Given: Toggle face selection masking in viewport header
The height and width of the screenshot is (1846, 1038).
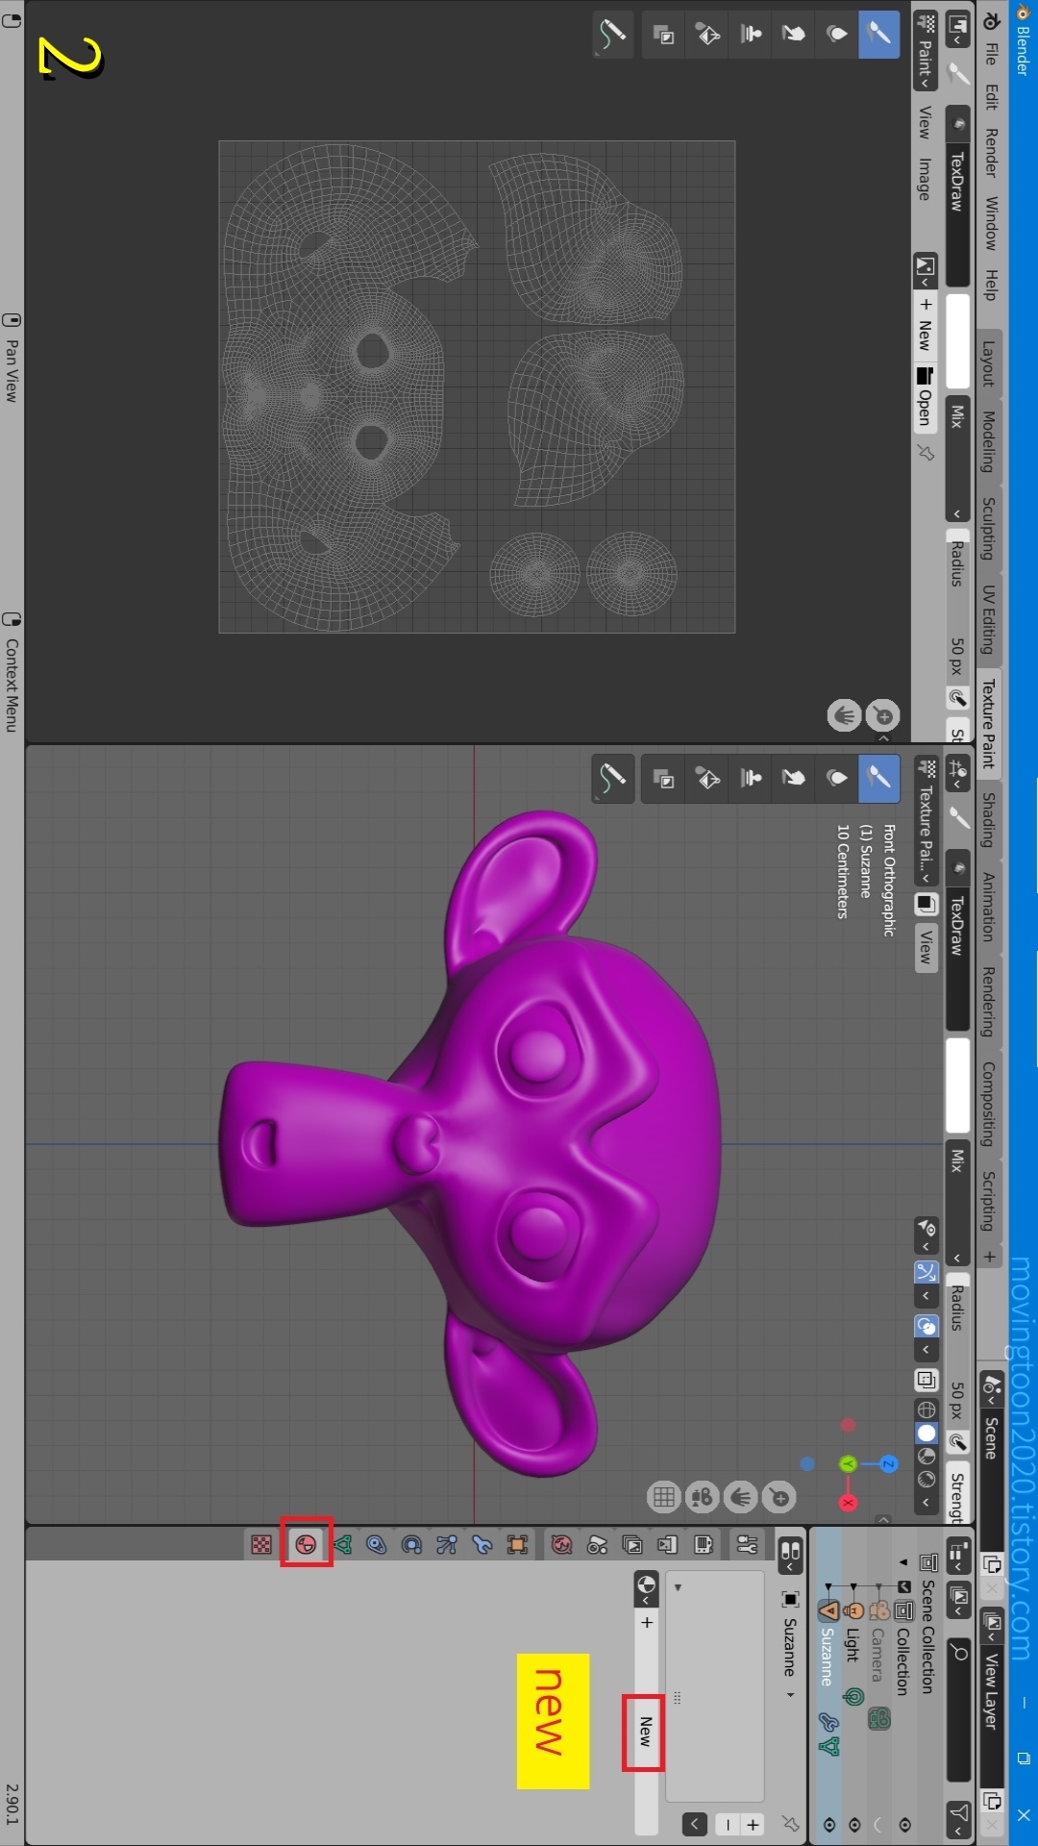Looking at the screenshot, I should [x=926, y=904].
